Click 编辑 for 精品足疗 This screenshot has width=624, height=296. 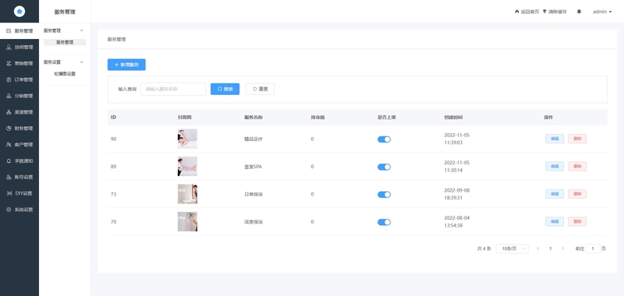tap(555, 139)
